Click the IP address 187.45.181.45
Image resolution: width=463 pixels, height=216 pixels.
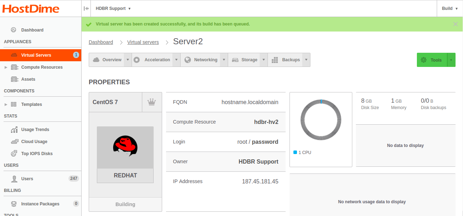click(x=260, y=181)
